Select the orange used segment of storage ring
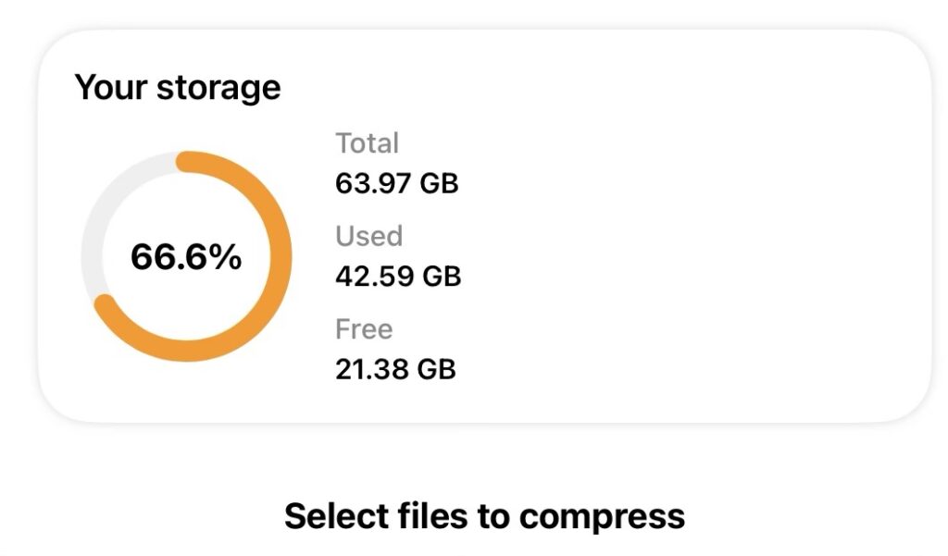Image resolution: width=948 pixels, height=556 pixels. (281, 257)
